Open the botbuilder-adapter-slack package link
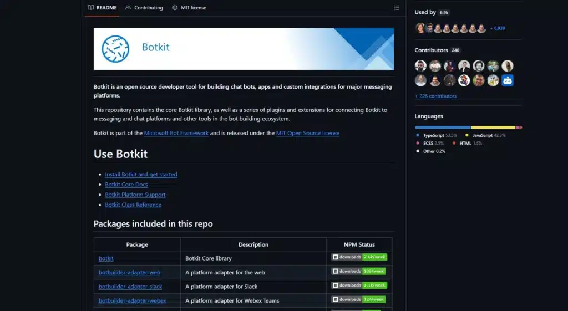 pyautogui.click(x=130, y=287)
